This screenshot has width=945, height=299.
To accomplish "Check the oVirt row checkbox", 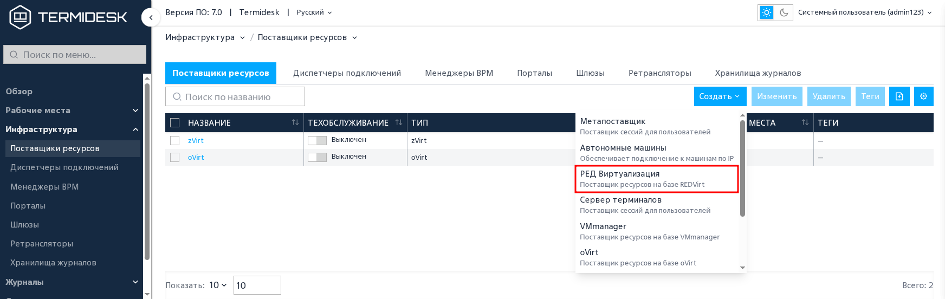I will pos(174,157).
